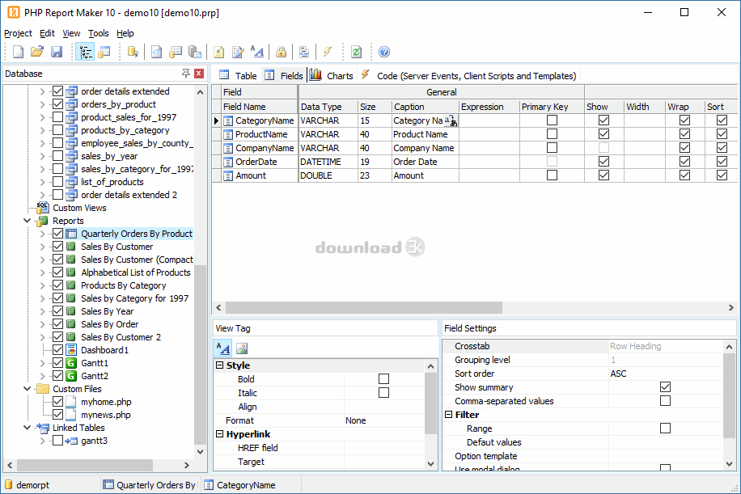Enable the Comma-separated values checkbox
The width and height of the screenshot is (741, 494).
pos(666,401)
